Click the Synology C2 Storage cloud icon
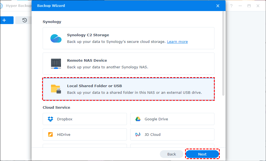This screenshot has width=266, height=161. tap(56, 38)
